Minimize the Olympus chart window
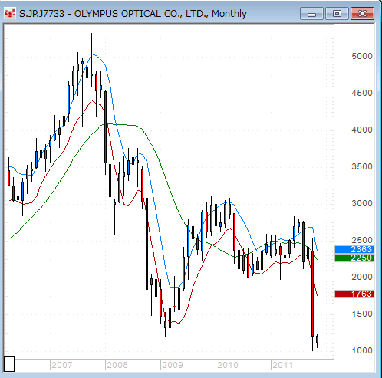 311,14
